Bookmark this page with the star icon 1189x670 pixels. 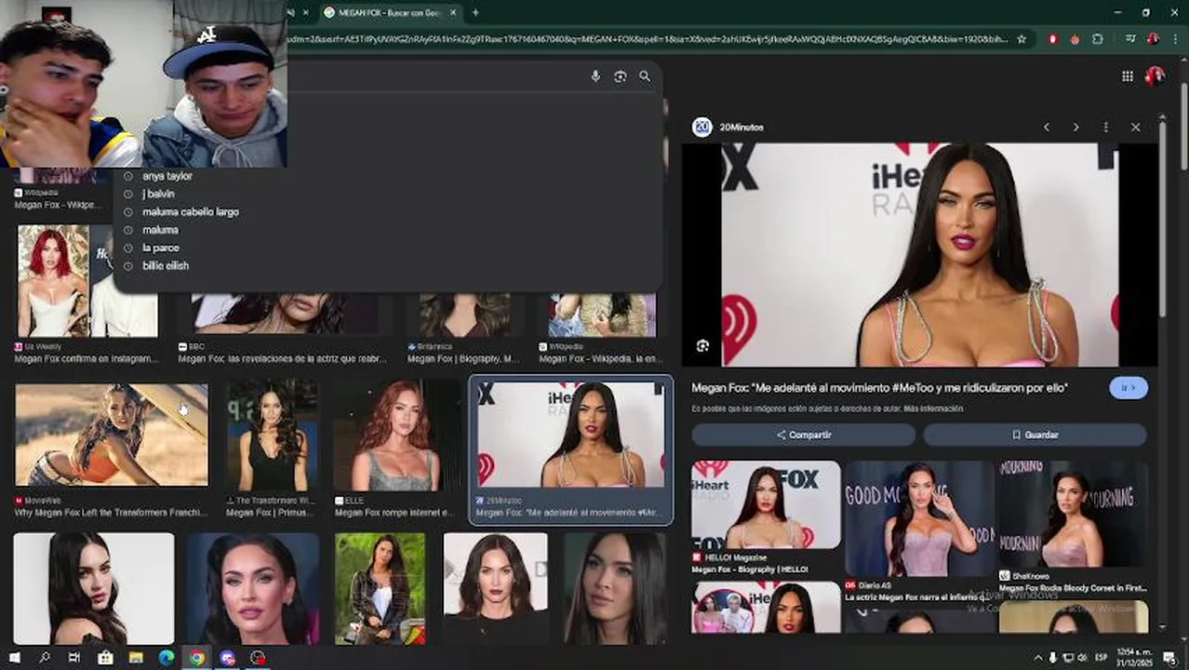tap(1022, 39)
